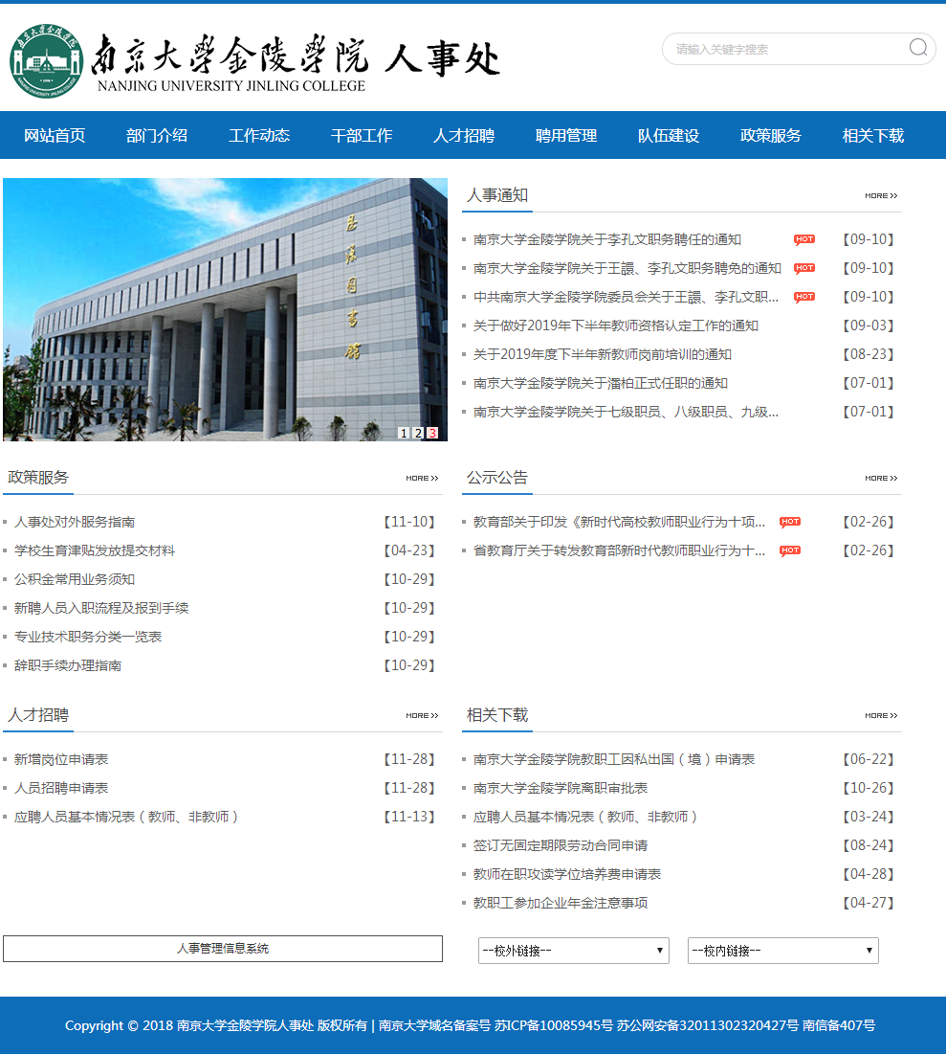The image size is (946, 1055).
Task: Switch to slide 1 of image carousel
Action: tap(404, 433)
